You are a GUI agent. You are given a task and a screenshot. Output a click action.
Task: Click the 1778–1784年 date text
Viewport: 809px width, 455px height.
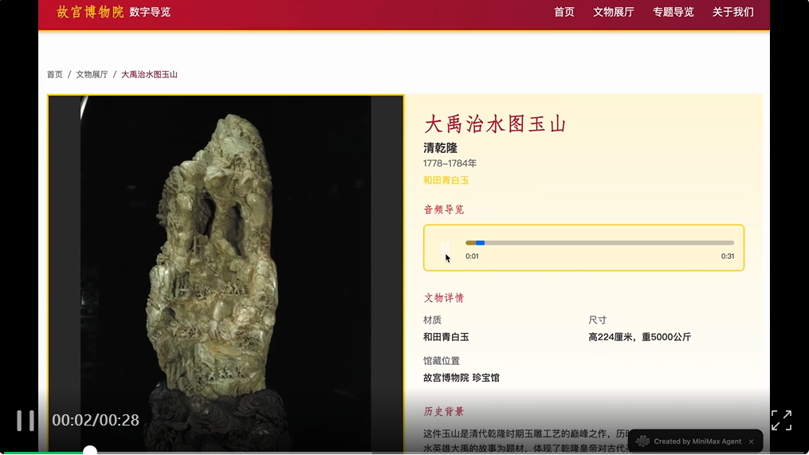pyautogui.click(x=450, y=163)
